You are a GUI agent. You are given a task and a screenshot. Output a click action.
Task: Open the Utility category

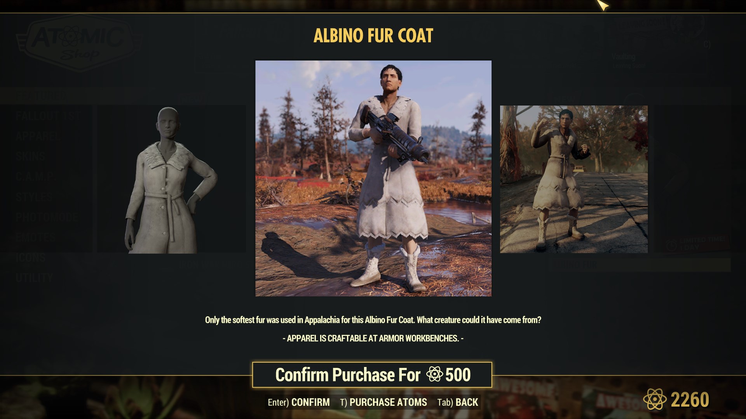click(34, 278)
